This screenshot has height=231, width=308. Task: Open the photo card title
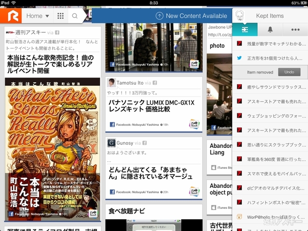(217, 46)
